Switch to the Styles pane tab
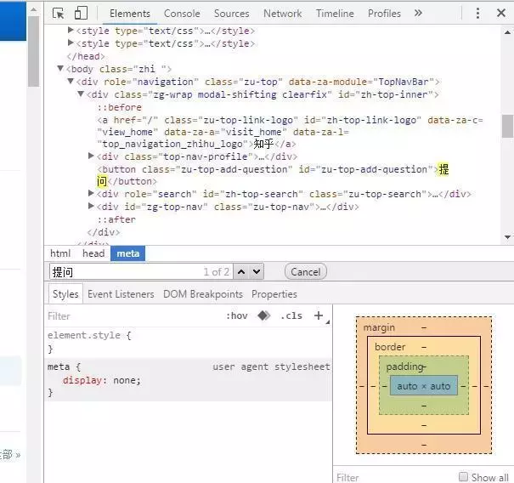Viewport: 514px width, 483px height. [x=65, y=294]
